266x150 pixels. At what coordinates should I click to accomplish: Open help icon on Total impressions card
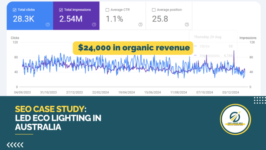(94, 25)
